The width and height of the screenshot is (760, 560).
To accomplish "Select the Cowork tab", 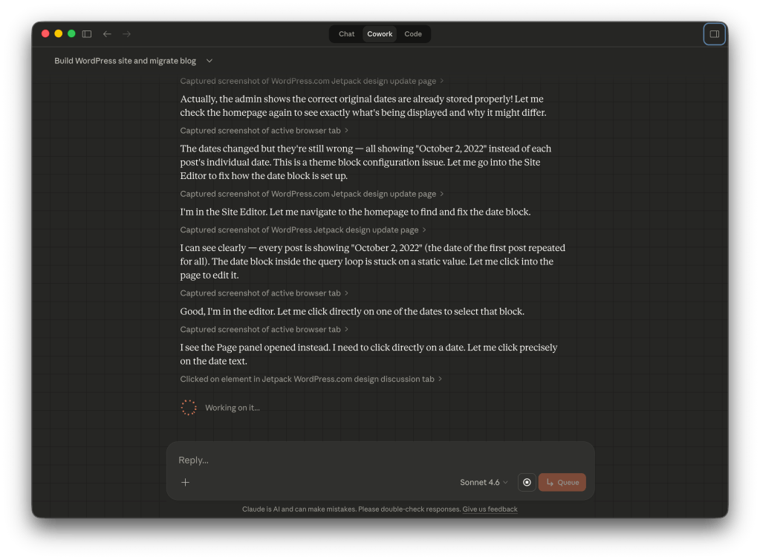I will coord(380,34).
